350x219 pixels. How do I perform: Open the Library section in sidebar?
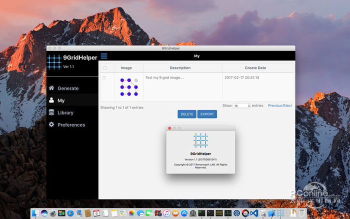pos(65,112)
